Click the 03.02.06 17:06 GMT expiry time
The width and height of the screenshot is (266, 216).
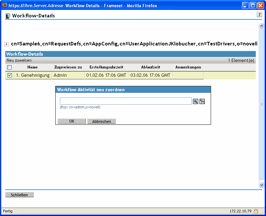coord(150,75)
